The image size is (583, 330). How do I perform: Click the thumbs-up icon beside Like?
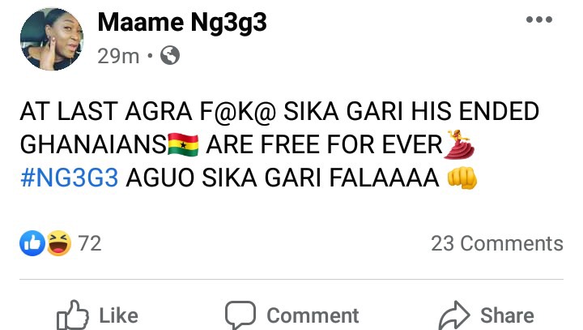[73, 315]
